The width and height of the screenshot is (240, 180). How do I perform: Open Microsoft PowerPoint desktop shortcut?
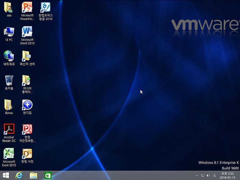(x=27, y=11)
